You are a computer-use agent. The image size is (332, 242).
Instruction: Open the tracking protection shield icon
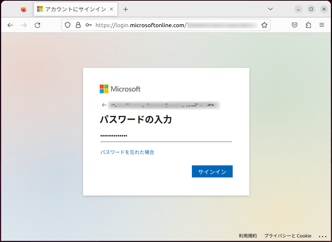coord(68,25)
